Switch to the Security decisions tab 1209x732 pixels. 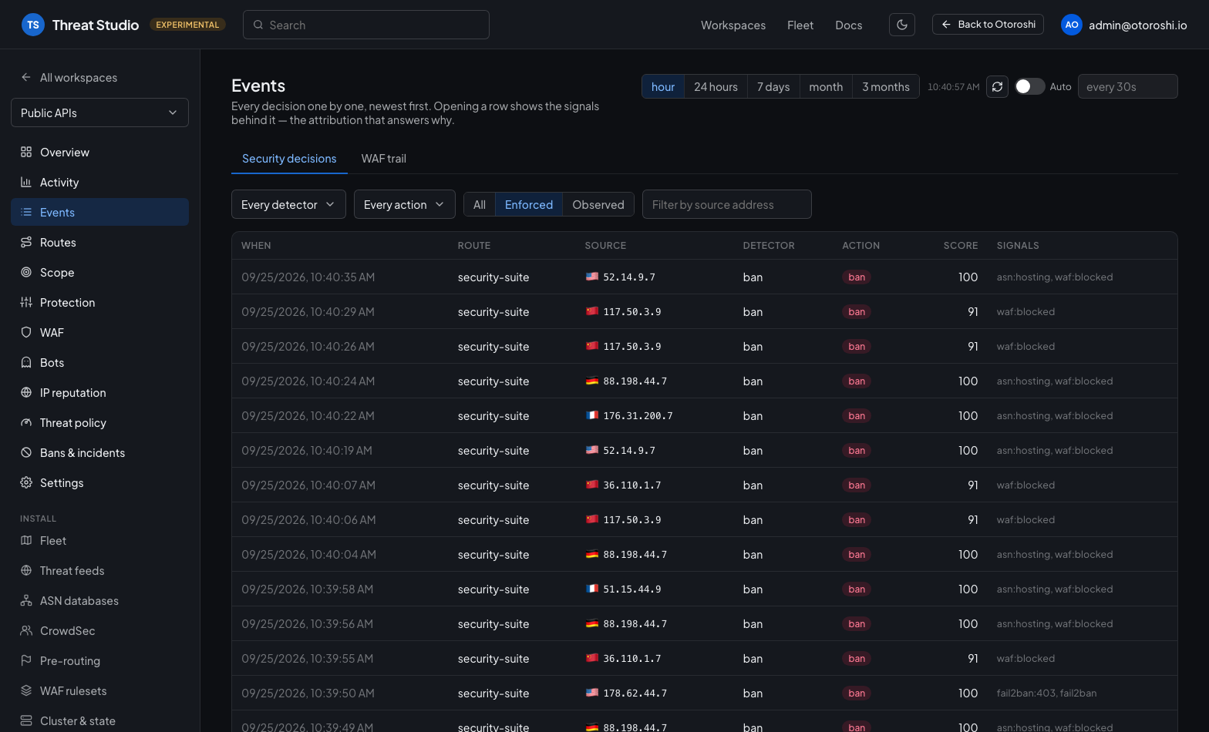[x=289, y=159]
